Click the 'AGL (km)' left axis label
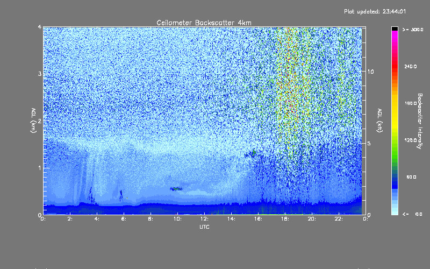 click(x=33, y=121)
